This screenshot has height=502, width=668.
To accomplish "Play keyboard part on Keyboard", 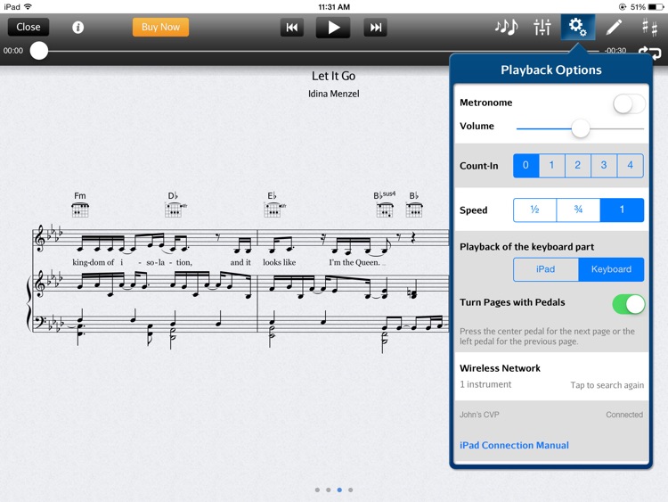I will point(611,269).
